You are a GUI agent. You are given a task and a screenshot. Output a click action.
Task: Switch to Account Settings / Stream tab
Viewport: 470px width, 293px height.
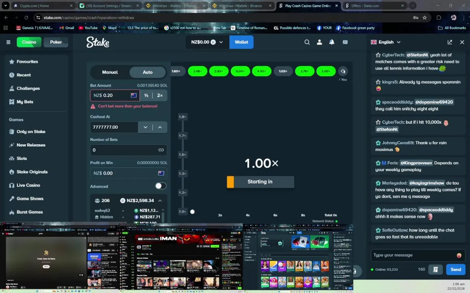[x=109, y=6]
